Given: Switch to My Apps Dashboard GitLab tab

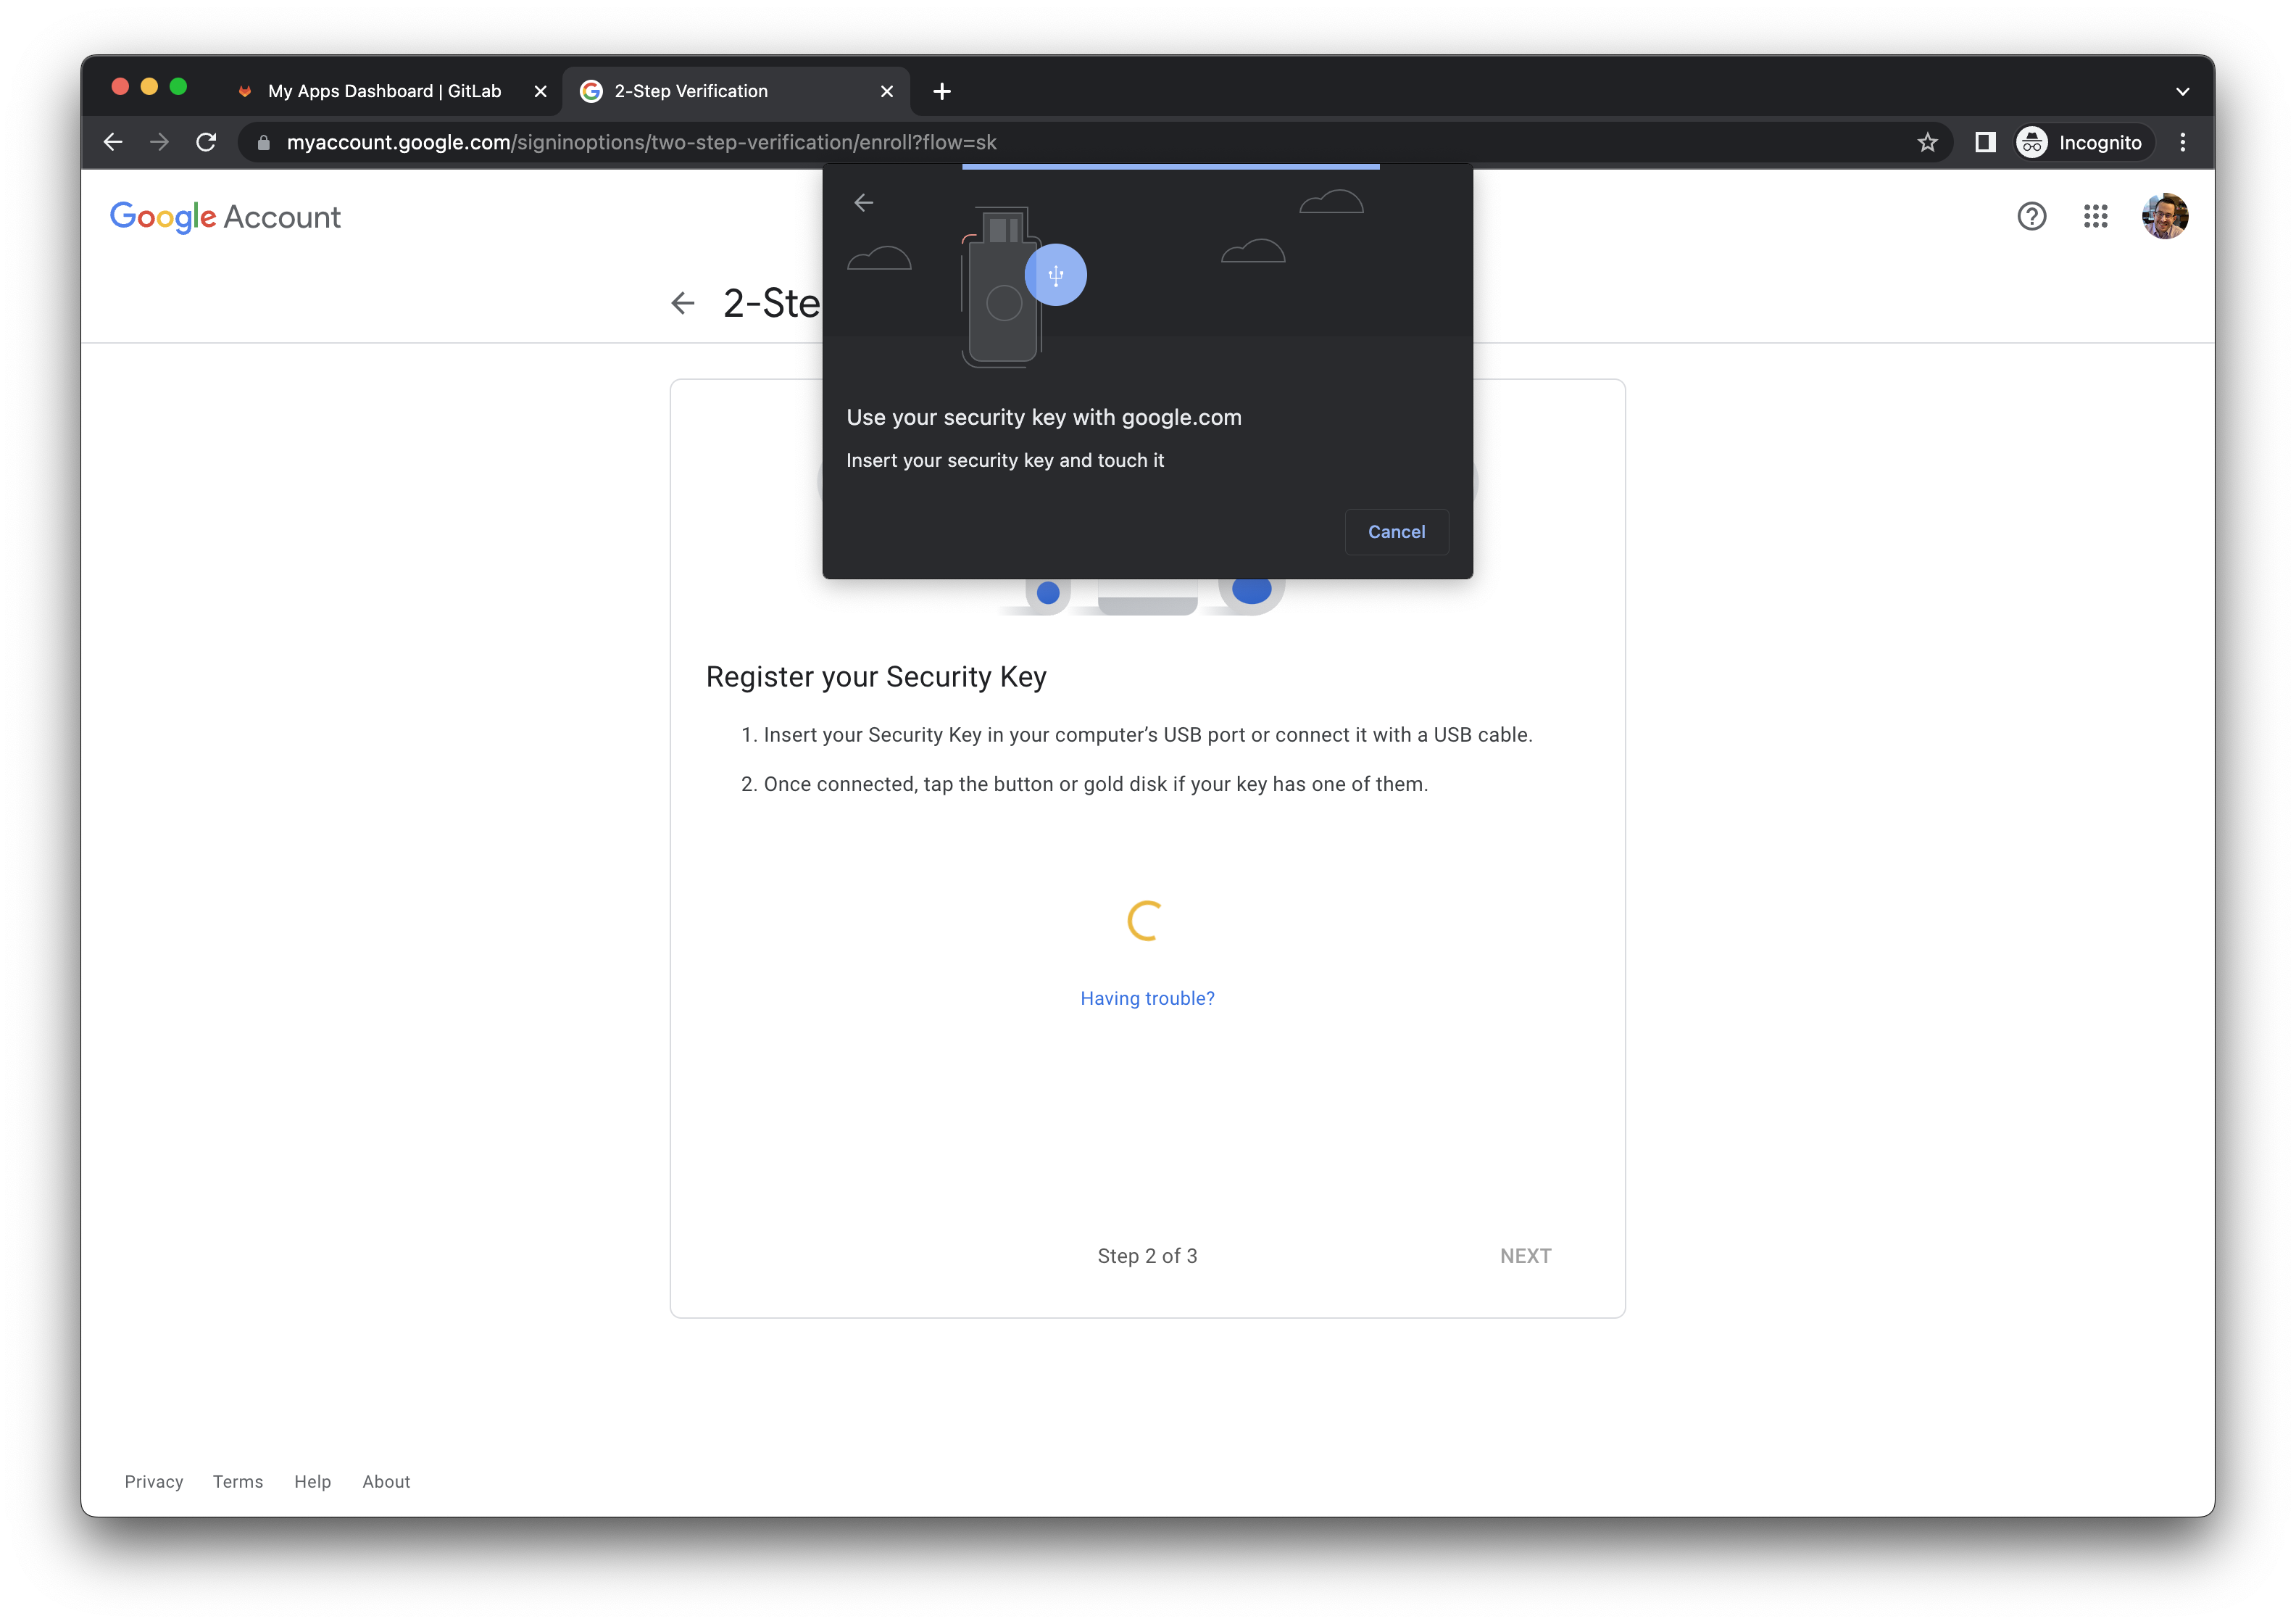Looking at the screenshot, I should coord(384,91).
